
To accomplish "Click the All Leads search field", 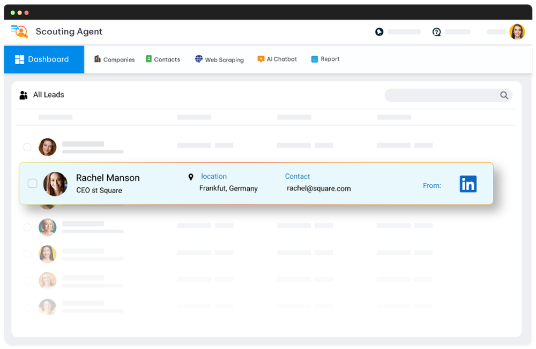I will (448, 95).
